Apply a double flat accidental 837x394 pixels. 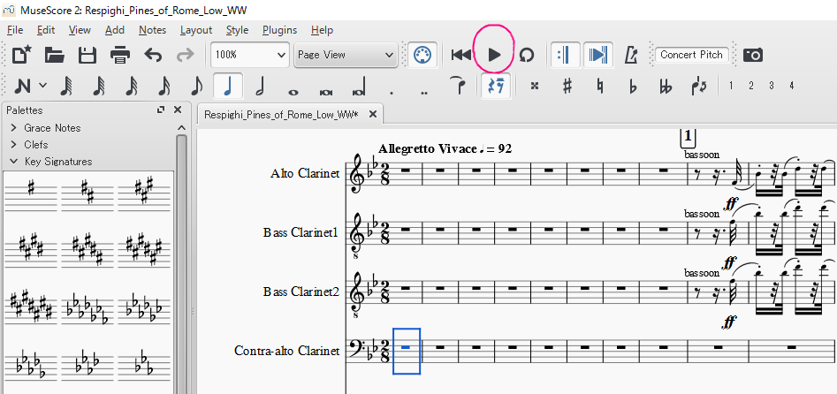point(666,86)
